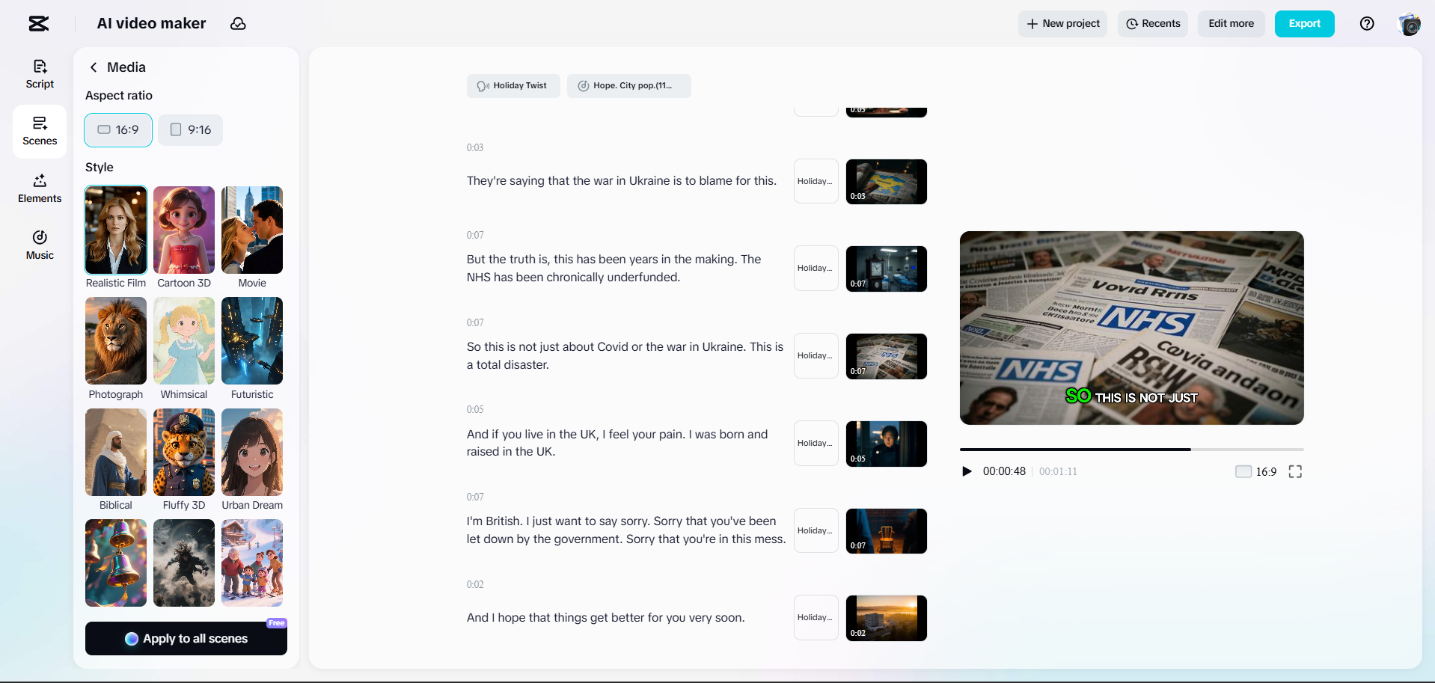
Task: Select man in dark scene thumbnail
Action: pyautogui.click(x=887, y=444)
